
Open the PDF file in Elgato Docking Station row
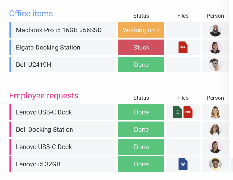(x=183, y=48)
